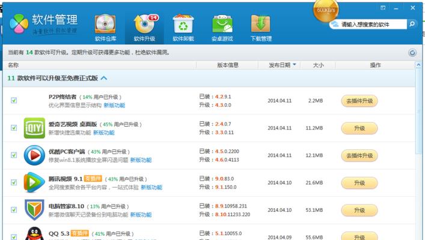Click 去插件升级 for 优酷PC客户端
The height and width of the screenshot is (240, 425).
click(x=359, y=155)
